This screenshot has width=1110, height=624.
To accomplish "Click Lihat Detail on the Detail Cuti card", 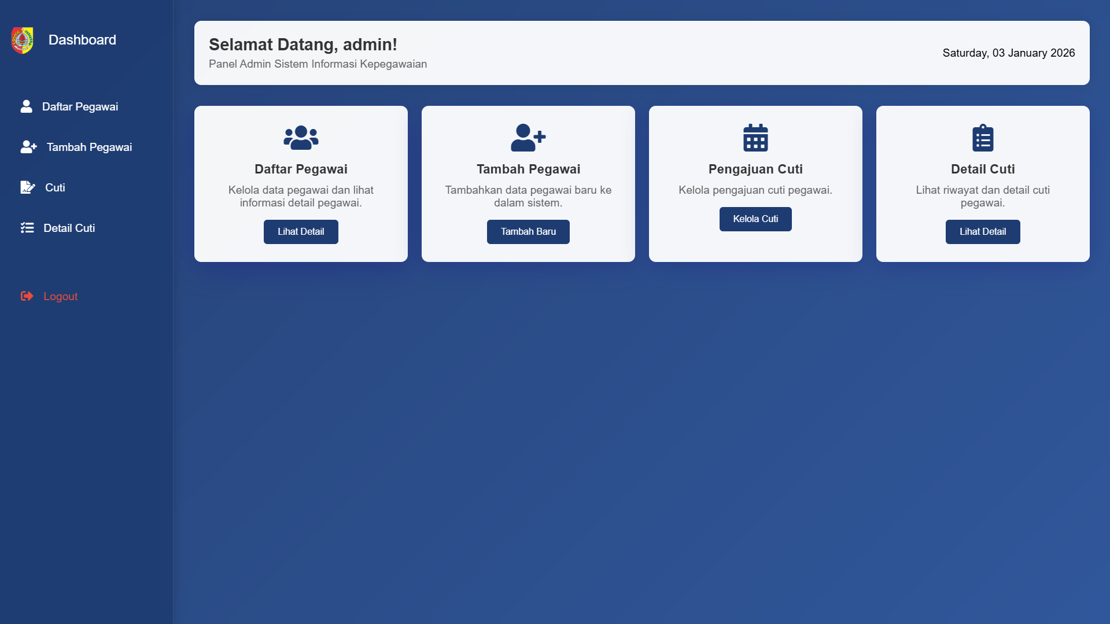I will pyautogui.click(x=982, y=231).
